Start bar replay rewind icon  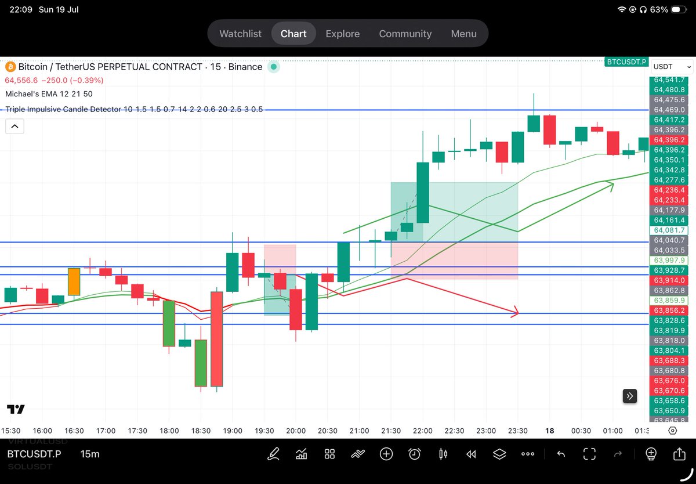pyautogui.click(x=472, y=454)
